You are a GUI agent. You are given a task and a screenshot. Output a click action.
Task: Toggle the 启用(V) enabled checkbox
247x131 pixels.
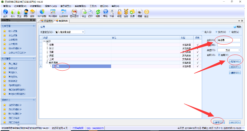coord(219,55)
